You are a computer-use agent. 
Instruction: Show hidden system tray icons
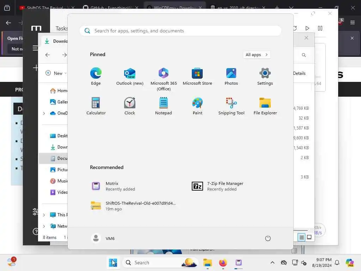coord(273,263)
